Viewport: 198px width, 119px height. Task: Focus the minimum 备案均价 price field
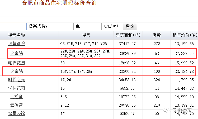click(63, 26)
